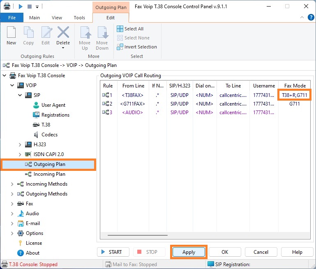
Task: Click the Options gear icon
Action: point(21,233)
